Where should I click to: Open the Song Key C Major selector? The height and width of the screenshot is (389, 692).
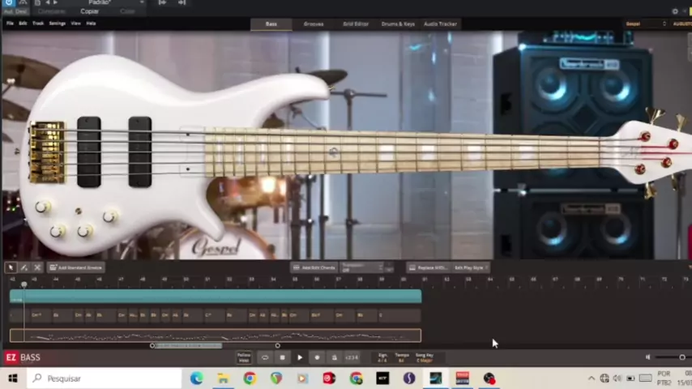click(x=424, y=357)
